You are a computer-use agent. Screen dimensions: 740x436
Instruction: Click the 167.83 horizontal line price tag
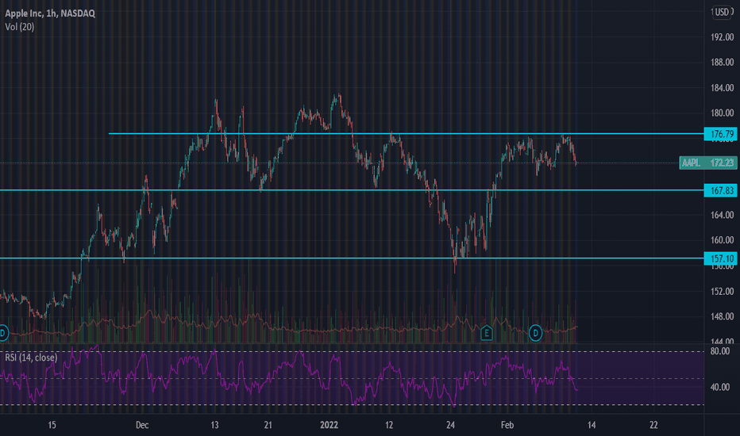coord(721,190)
